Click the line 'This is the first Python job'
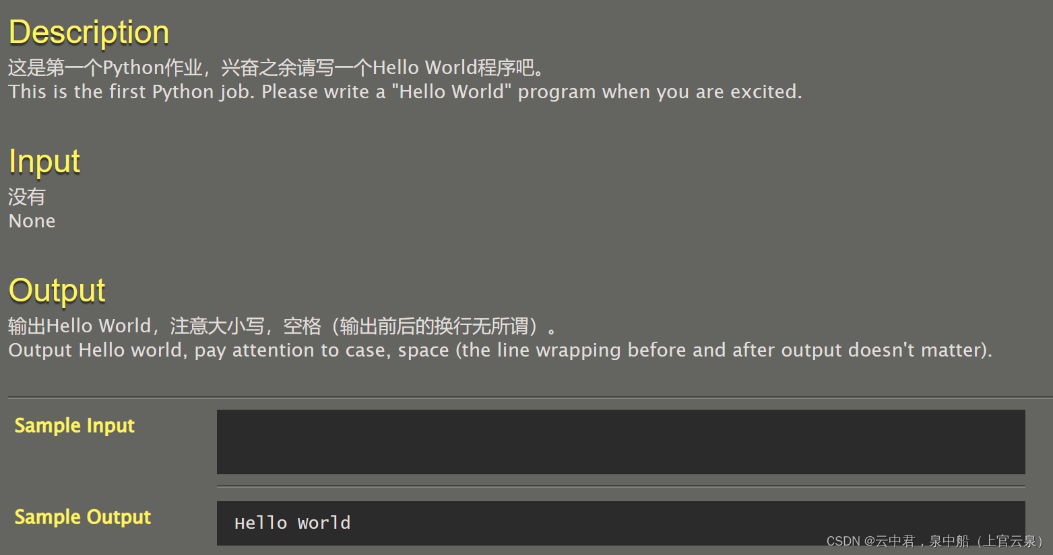 pos(405,91)
